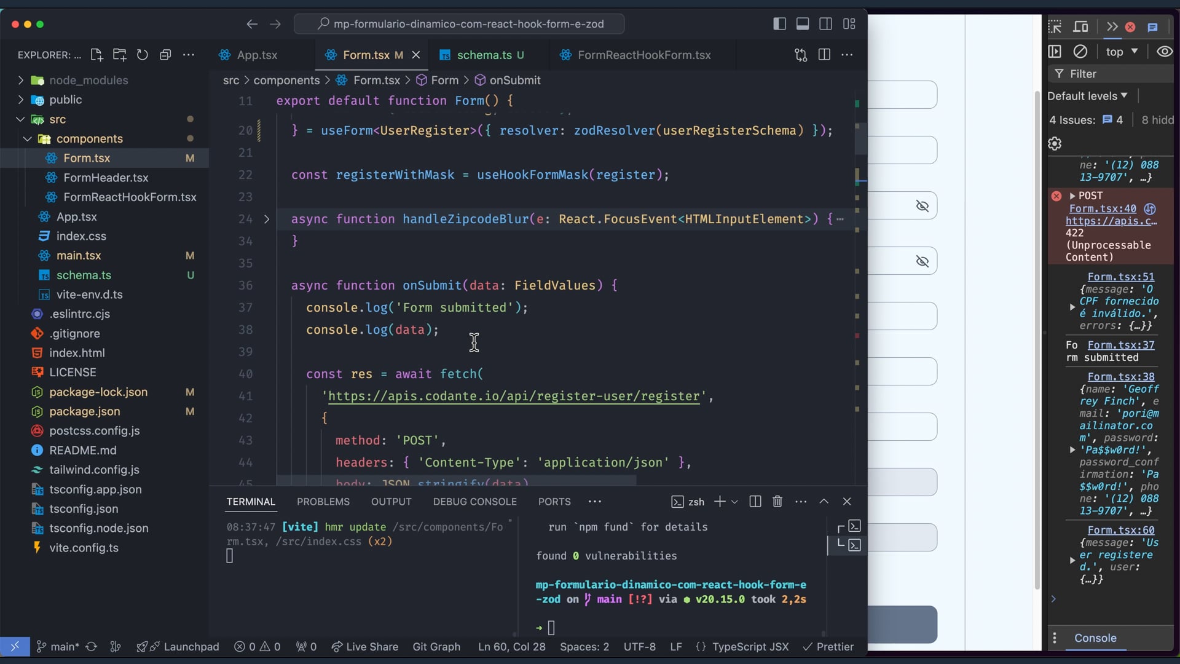Click the split editor right icon
Screen dimensions: 1180x664
[x=824, y=55]
